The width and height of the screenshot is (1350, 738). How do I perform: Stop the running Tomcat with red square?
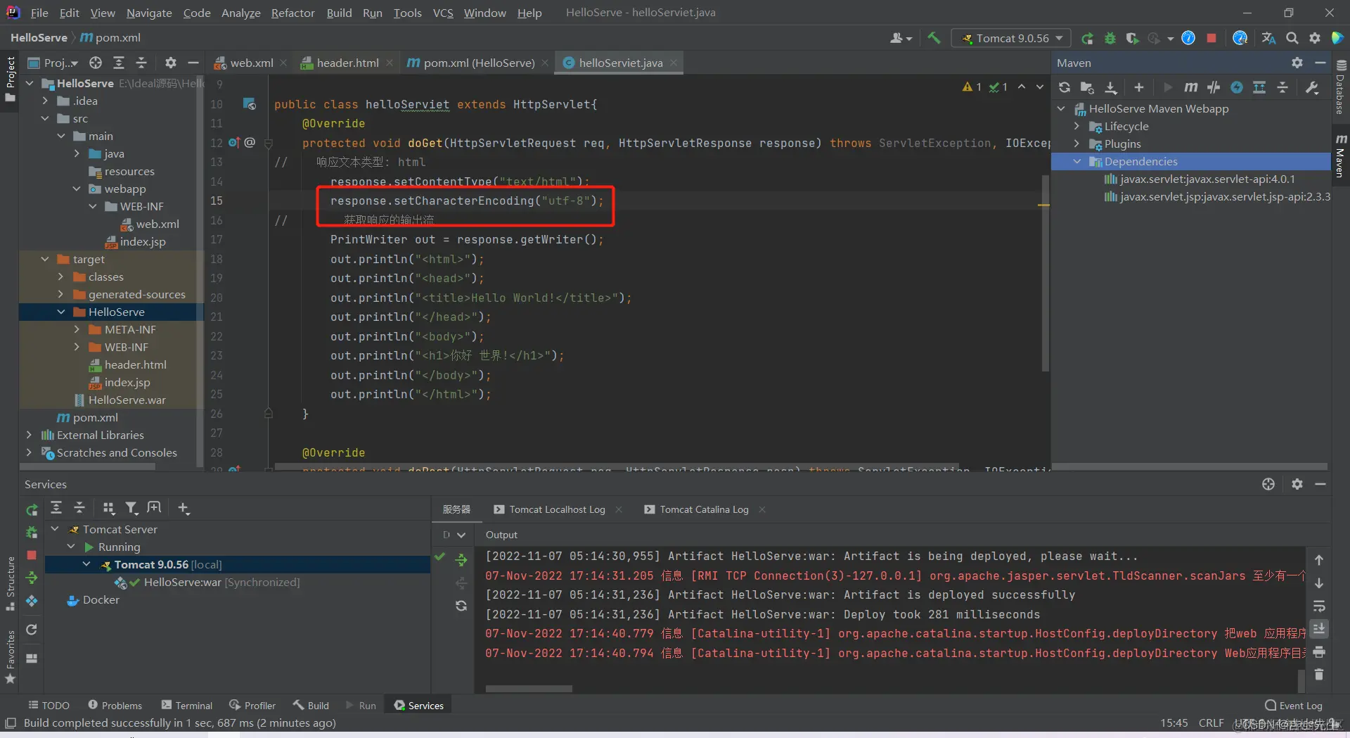click(x=1211, y=38)
